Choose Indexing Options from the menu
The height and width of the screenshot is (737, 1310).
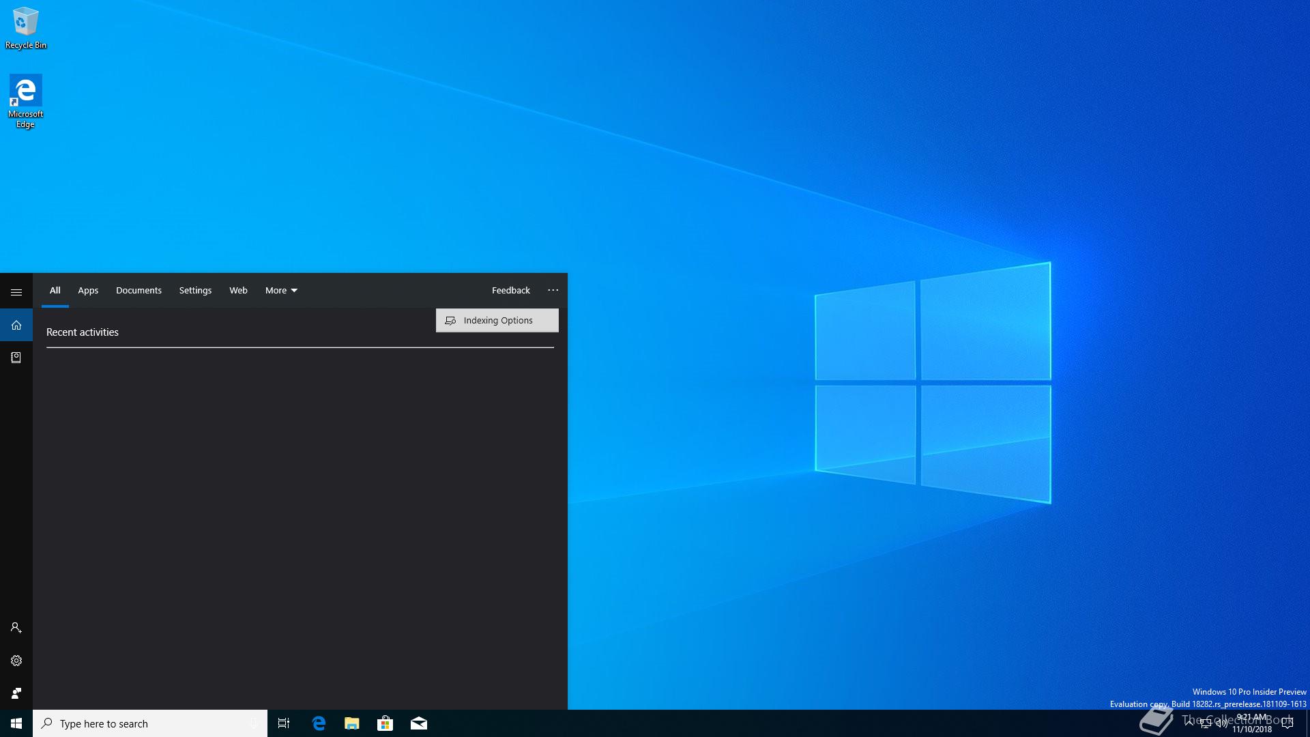[497, 320]
